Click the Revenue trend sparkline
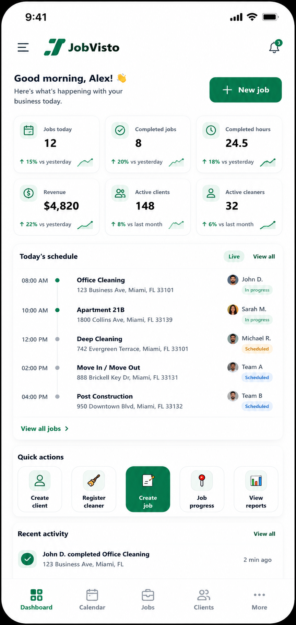 click(85, 225)
